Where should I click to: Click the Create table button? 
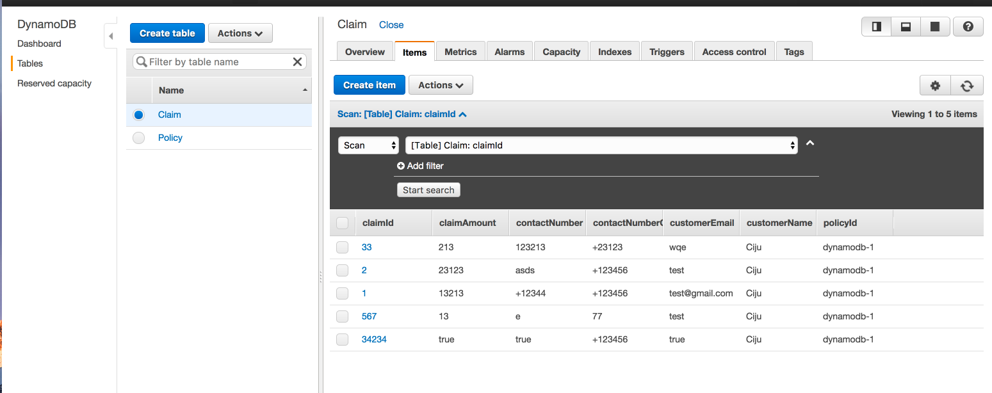point(167,33)
